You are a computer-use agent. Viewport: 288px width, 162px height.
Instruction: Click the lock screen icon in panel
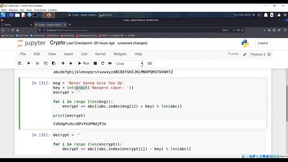pyautogui.click(x=279, y=15)
